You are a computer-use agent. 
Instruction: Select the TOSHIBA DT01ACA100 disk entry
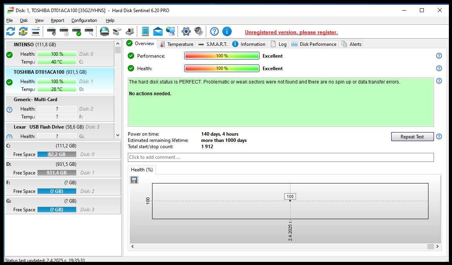60,81
